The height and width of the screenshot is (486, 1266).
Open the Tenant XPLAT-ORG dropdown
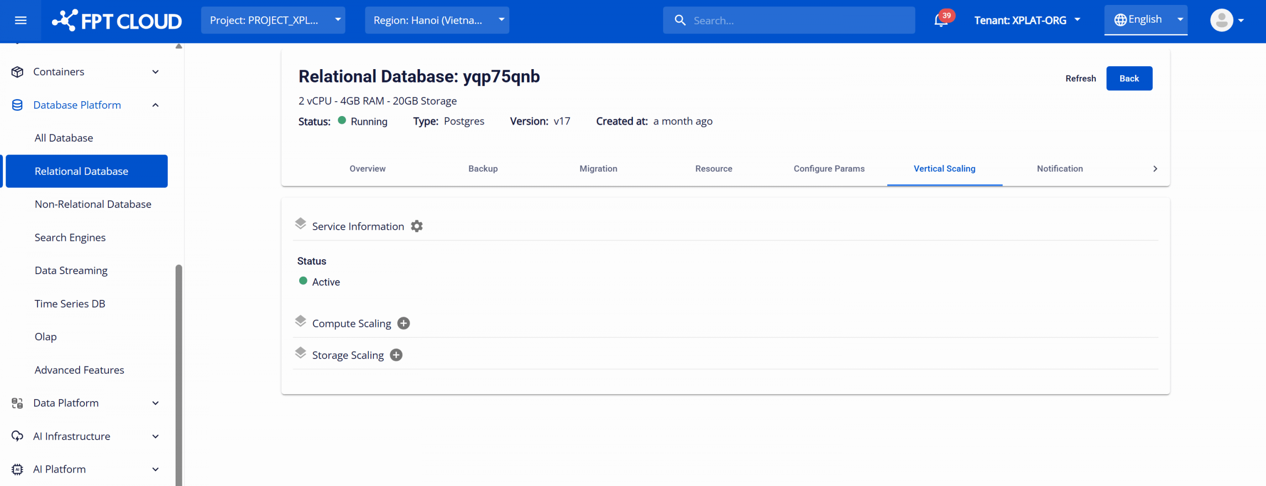[x=1027, y=20]
